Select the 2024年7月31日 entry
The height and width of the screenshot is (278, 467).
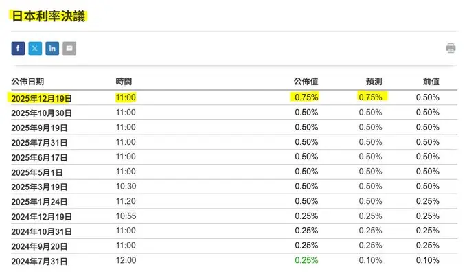click(x=39, y=262)
